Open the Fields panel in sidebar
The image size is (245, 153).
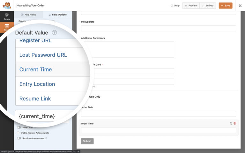(x=7, y=27)
